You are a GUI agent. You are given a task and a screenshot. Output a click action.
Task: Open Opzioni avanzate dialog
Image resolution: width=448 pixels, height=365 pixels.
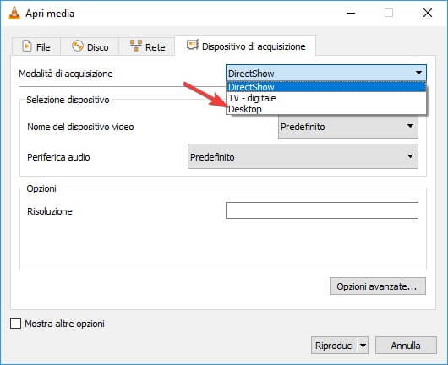coord(378,286)
